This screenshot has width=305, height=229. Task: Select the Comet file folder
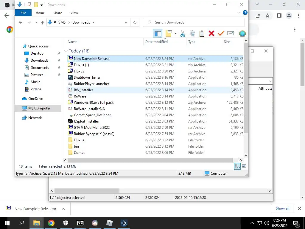[x=155, y=152]
